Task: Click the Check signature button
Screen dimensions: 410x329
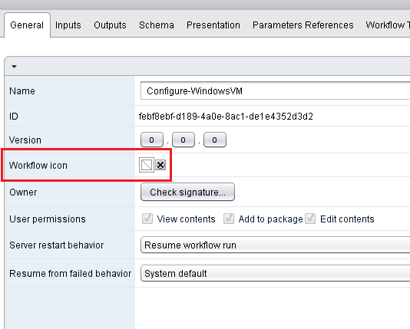Action: [187, 192]
